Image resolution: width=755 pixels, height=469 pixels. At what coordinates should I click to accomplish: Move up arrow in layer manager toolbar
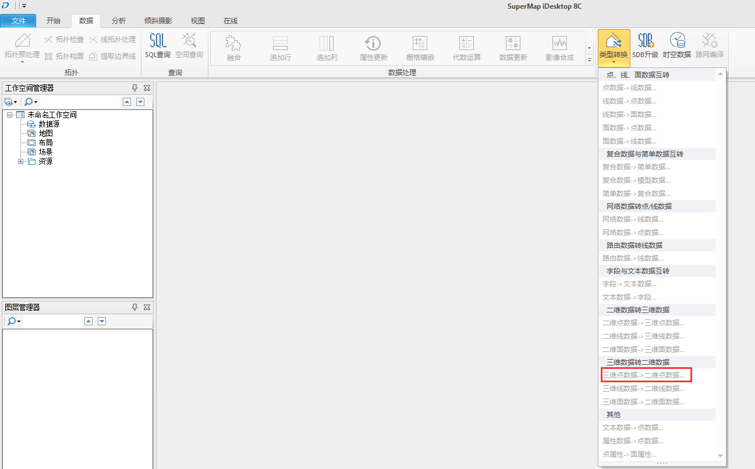[88, 321]
